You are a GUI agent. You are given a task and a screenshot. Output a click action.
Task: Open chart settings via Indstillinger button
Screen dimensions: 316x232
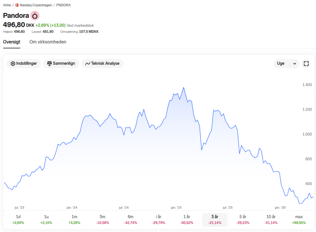24,64
